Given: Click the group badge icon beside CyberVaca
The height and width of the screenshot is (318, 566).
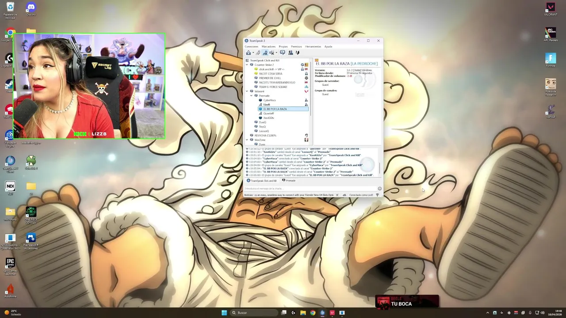Looking at the screenshot, I should tap(306, 100).
